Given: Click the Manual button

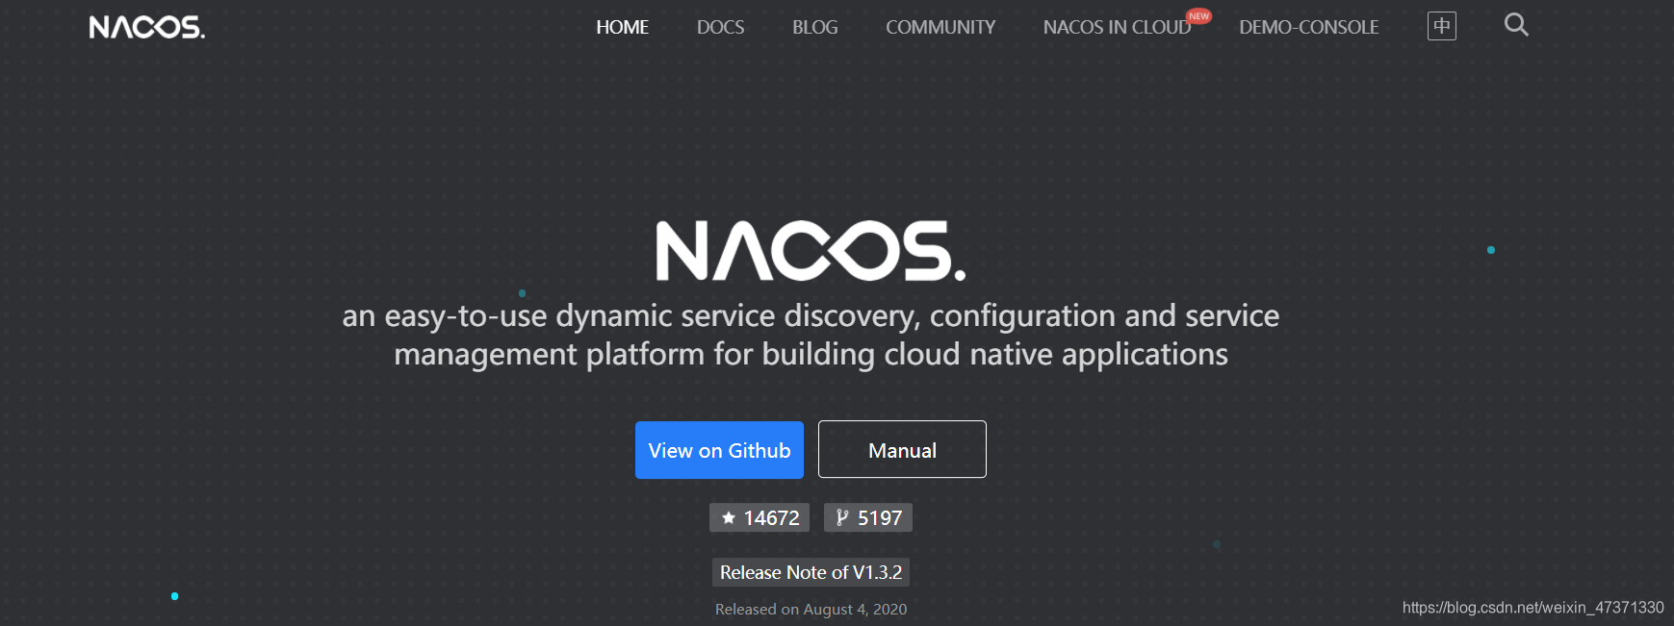Looking at the screenshot, I should (x=902, y=449).
